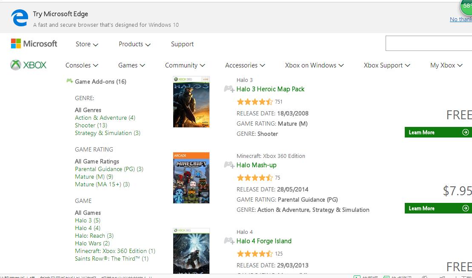
Task: Expand the Community menu
Action: coord(185,65)
